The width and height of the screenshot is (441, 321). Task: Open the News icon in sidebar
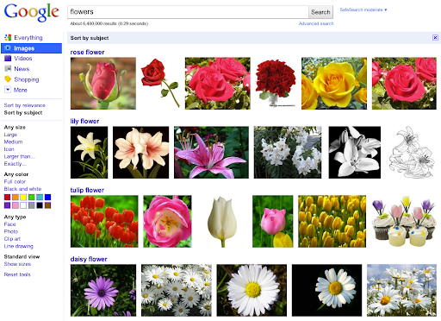[8, 68]
